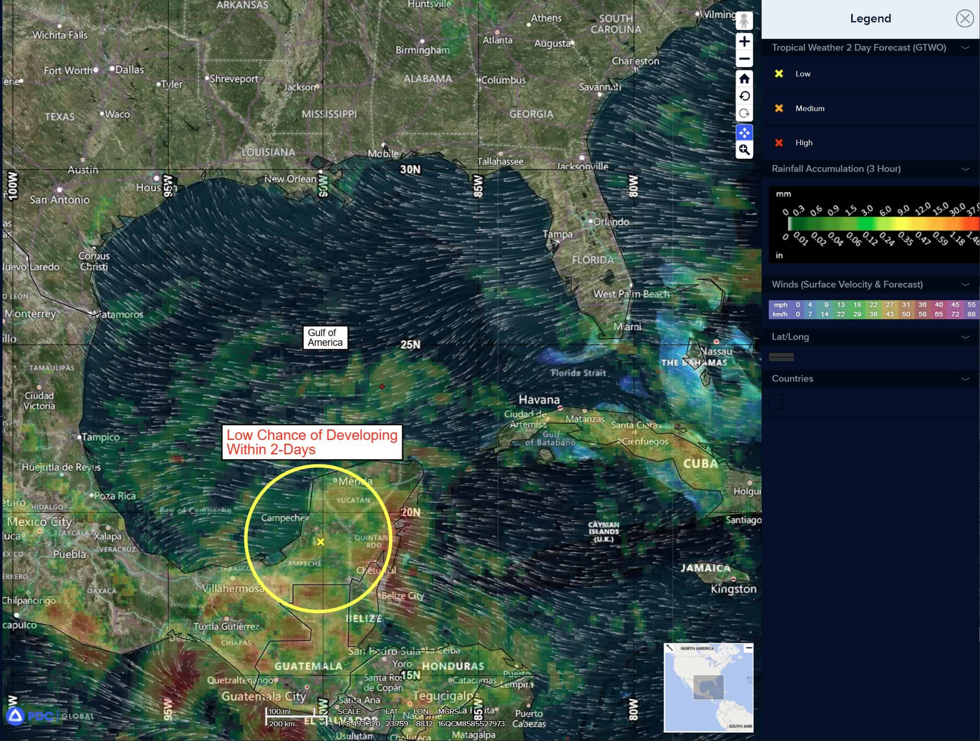Select the pan map tool
980x741 pixels.
(744, 133)
